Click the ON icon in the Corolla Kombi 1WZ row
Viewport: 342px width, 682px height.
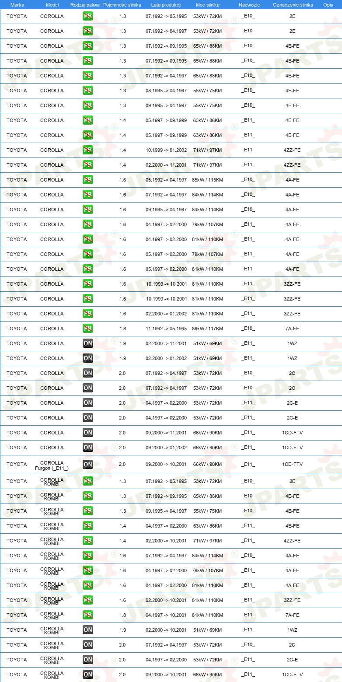pyautogui.click(x=87, y=630)
